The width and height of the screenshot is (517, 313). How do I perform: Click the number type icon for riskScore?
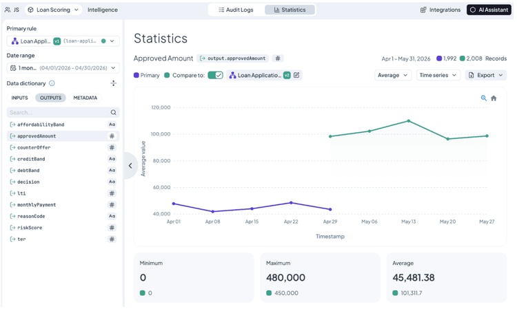112,228
